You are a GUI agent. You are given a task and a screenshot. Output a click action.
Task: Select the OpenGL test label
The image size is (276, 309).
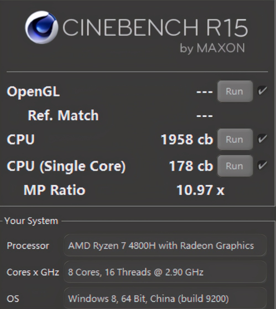point(33,92)
